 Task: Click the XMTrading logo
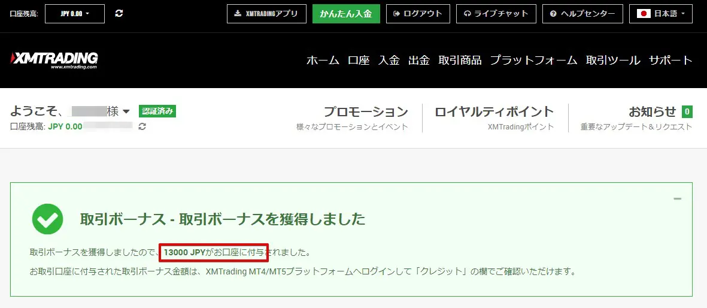click(54, 60)
